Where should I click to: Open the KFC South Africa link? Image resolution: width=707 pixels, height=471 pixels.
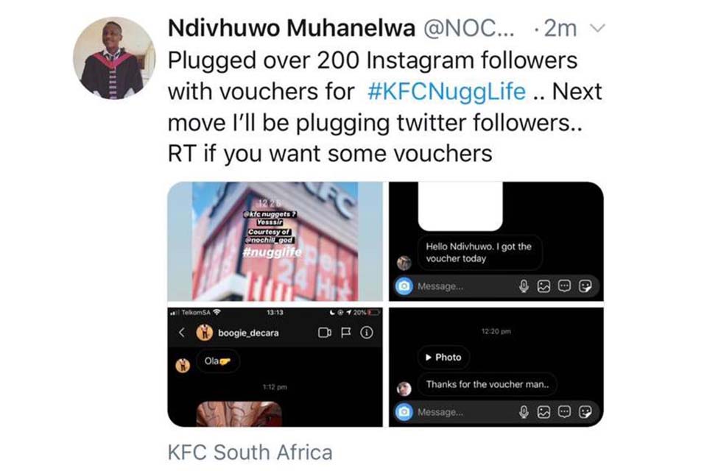point(250,451)
